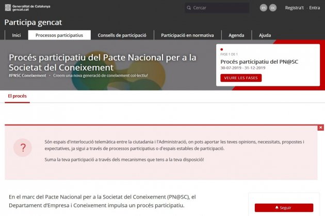
Task: Switch language to Spanish (es)
Action: [x=264, y=8]
